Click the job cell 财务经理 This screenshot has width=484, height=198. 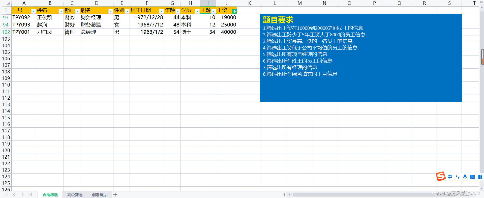tap(97, 17)
